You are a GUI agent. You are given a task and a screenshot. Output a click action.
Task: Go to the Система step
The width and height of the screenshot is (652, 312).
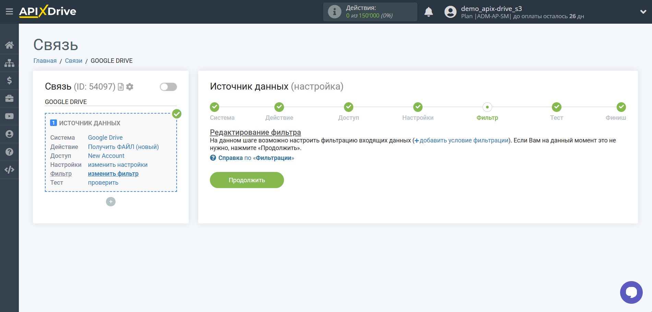point(215,107)
